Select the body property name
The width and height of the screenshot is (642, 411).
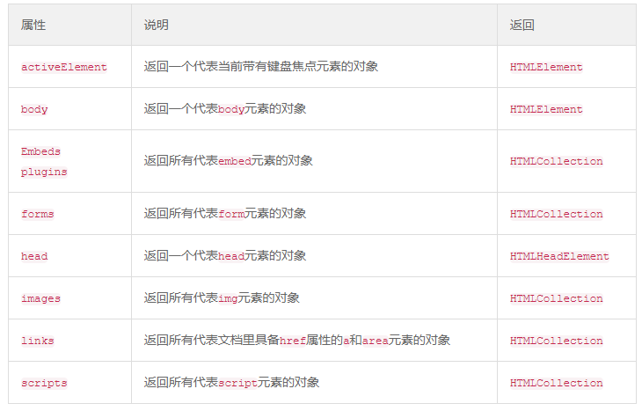pos(34,109)
